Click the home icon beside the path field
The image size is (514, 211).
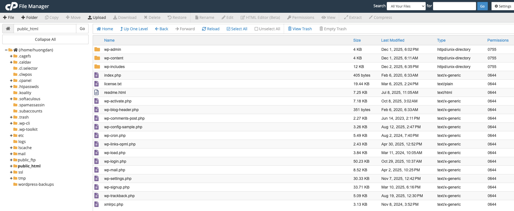(x=8, y=29)
